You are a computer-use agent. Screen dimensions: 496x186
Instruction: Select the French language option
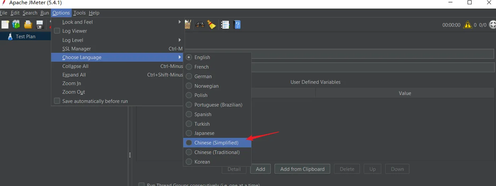coord(217,67)
